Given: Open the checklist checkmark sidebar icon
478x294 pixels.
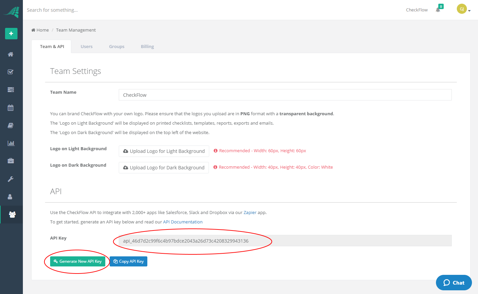Looking at the screenshot, I should [11, 72].
